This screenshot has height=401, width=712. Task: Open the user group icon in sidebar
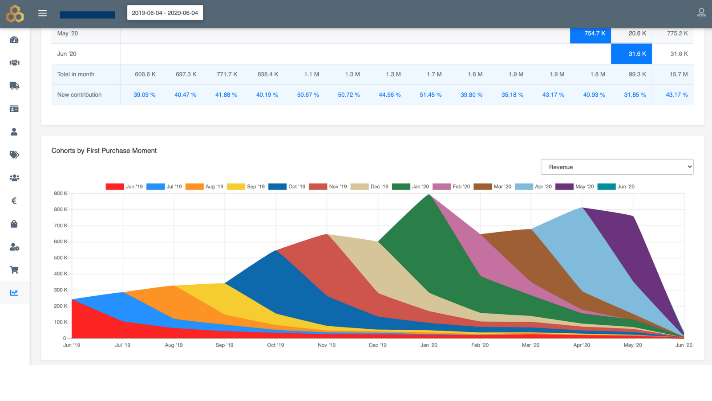(14, 178)
